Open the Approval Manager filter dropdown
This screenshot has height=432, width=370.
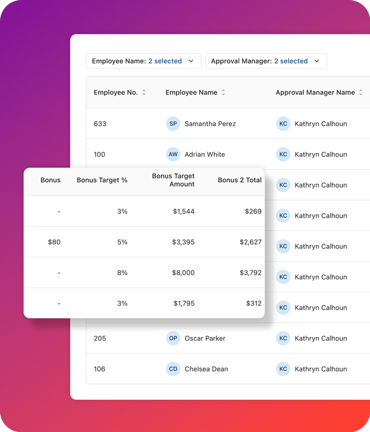[266, 61]
